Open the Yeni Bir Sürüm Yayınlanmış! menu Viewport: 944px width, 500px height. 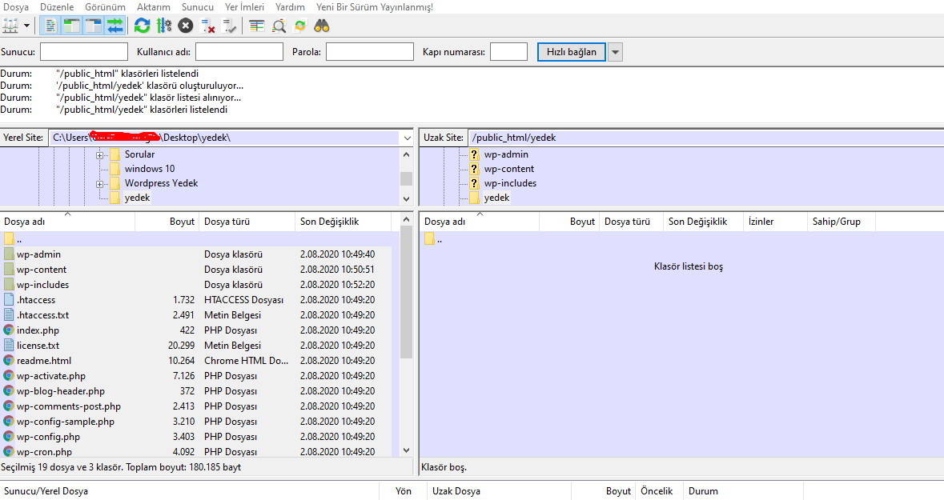click(x=375, y=7)
